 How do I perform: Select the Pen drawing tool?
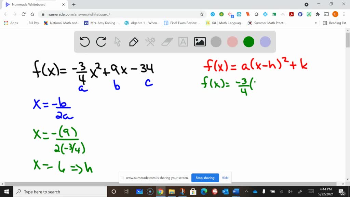[x=134, y=41]
